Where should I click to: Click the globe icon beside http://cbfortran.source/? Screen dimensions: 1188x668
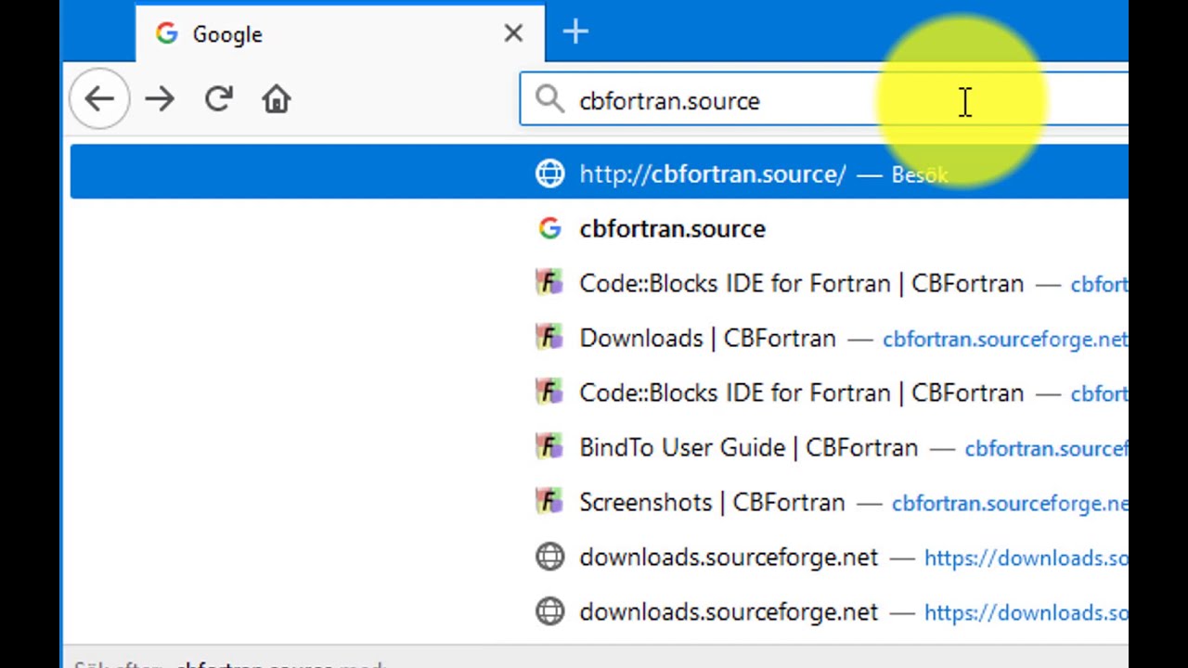point(549,173)
